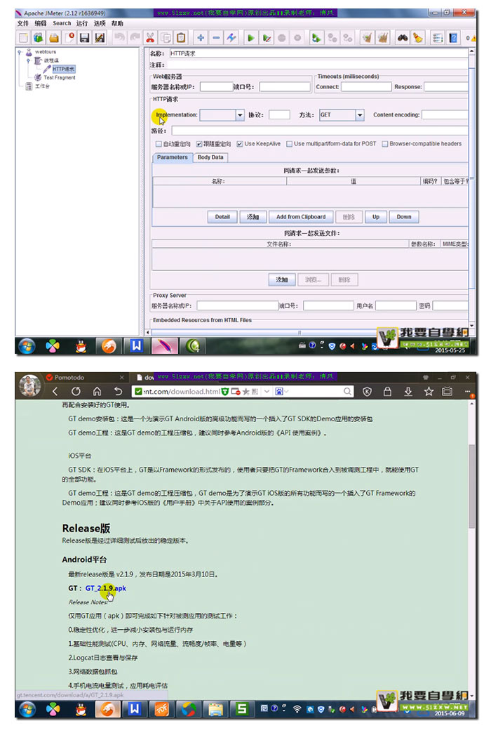Click the browser Downloads arrow icon

click(408, 391)
